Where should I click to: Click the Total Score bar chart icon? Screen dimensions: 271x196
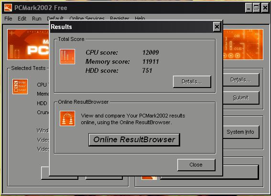tap(67, 57)
